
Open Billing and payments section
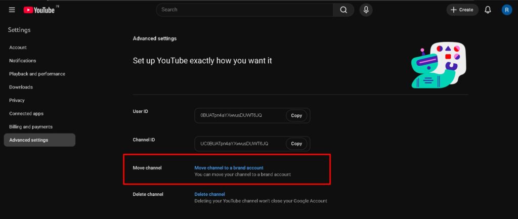(39, 127)
